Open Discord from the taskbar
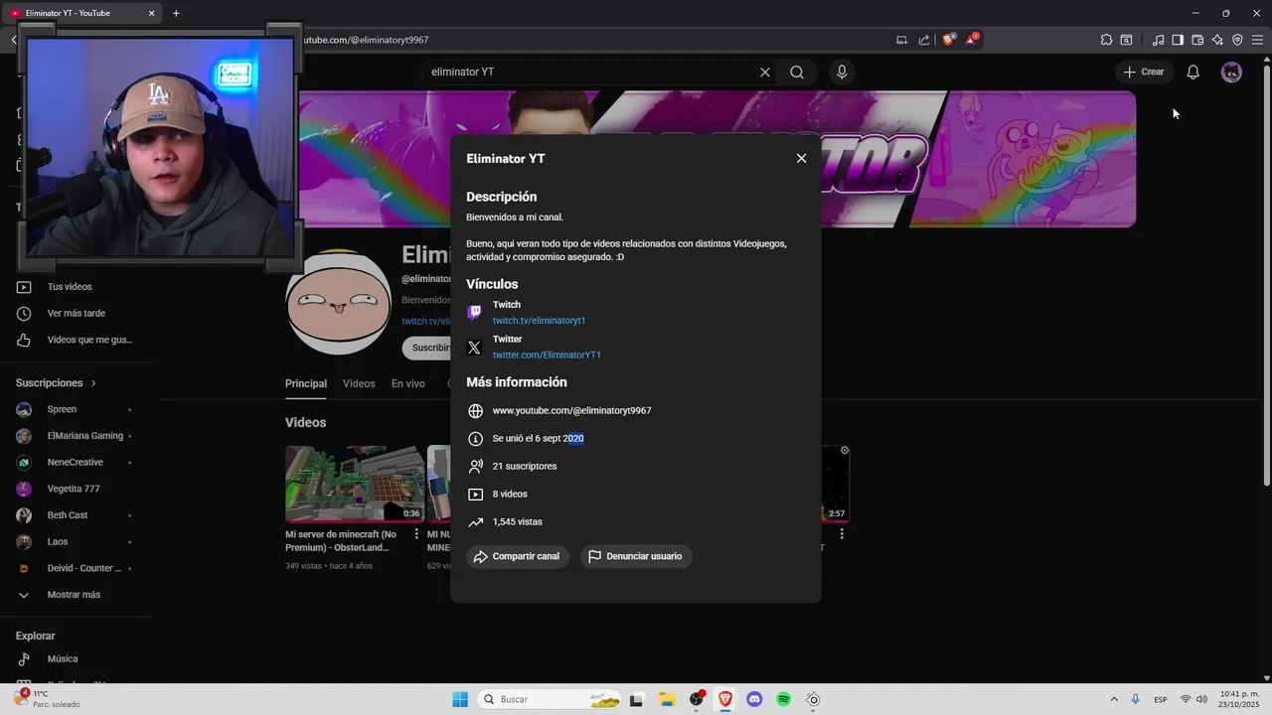 click(x=754, y=699)
